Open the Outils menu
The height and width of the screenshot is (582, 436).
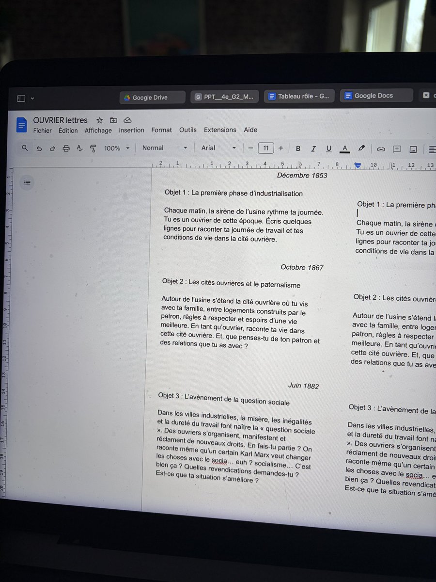(188, 130)
